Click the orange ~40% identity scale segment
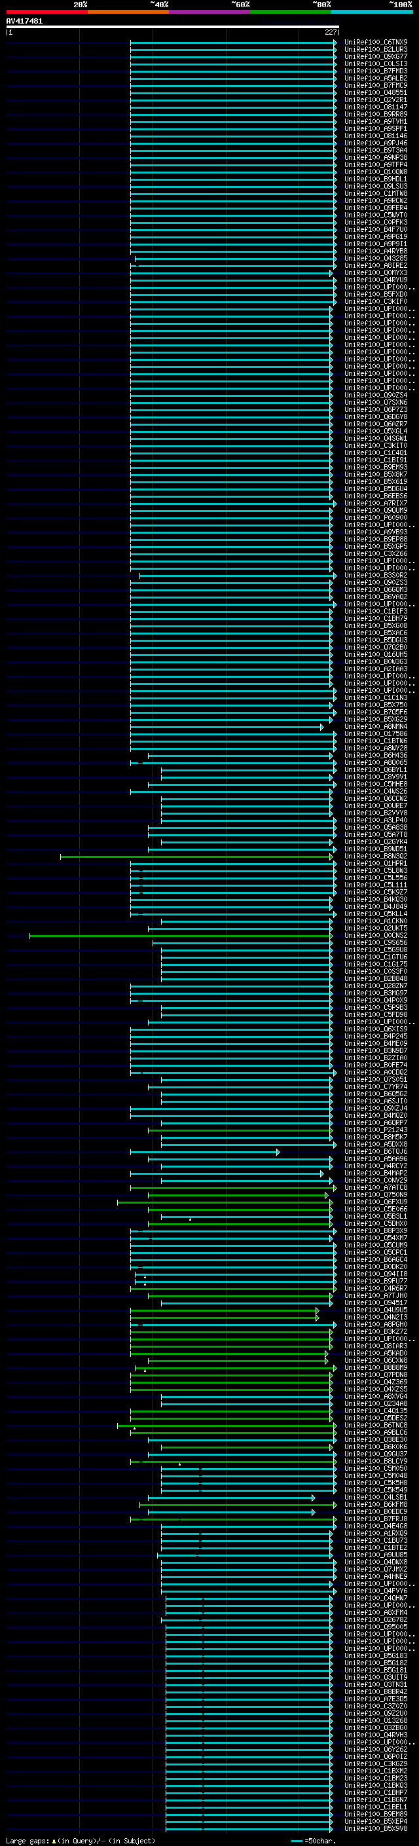419x1846 pixels. tap(128, 12)
